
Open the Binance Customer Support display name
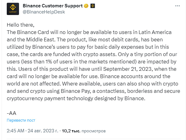coord(52,6)
